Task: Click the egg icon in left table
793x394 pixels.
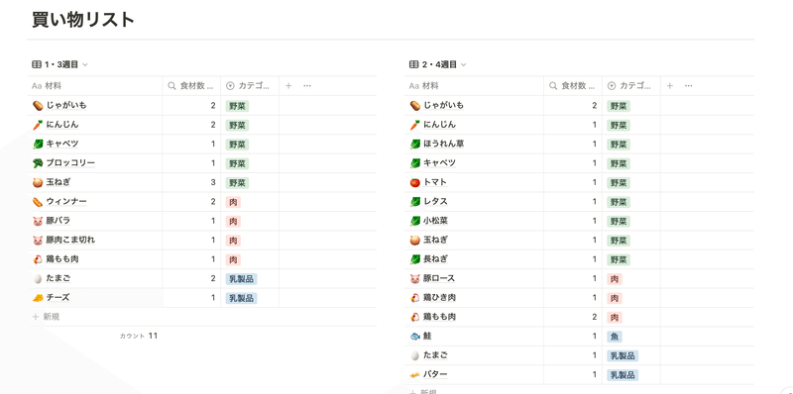Action: [37, 278]
